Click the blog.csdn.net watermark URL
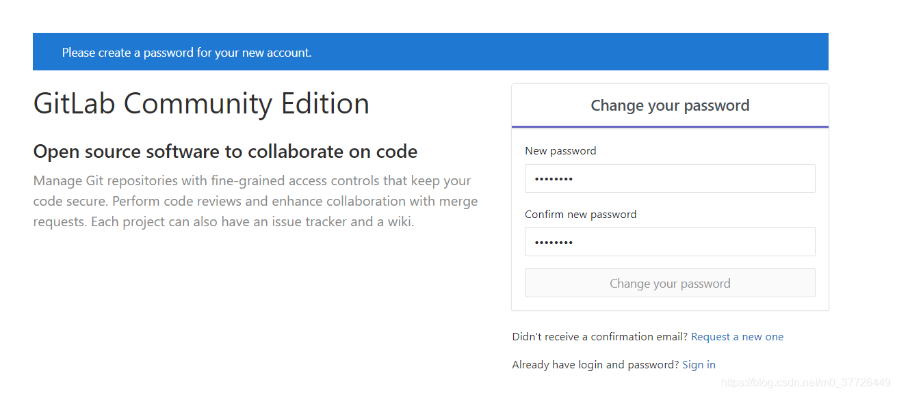Viewport: 897px width, 395px height. (x=806, y=383)
